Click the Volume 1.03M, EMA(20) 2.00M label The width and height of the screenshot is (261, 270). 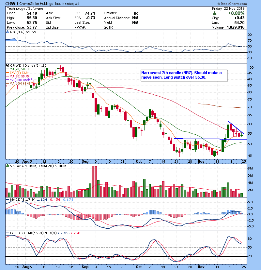pos(38,166)
